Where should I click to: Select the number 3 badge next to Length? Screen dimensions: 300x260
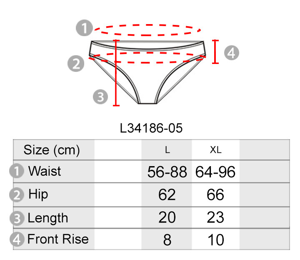tap(17, 218)
